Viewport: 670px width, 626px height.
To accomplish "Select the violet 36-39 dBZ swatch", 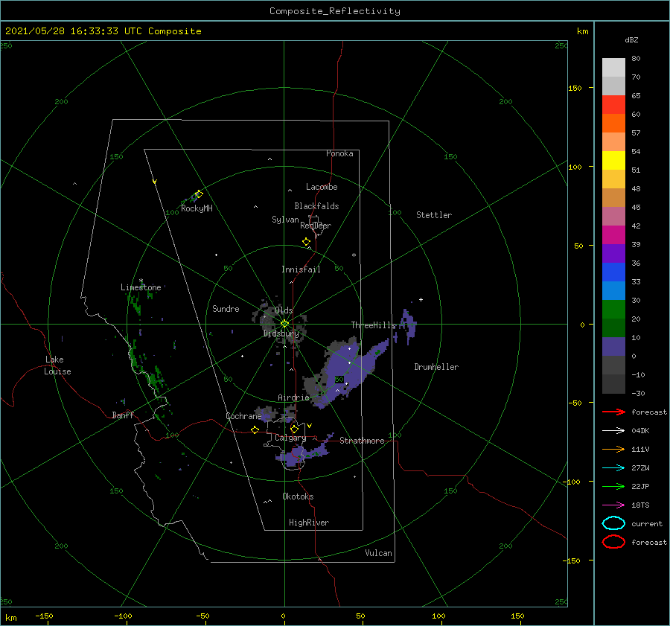I will (x=613, y=253).
